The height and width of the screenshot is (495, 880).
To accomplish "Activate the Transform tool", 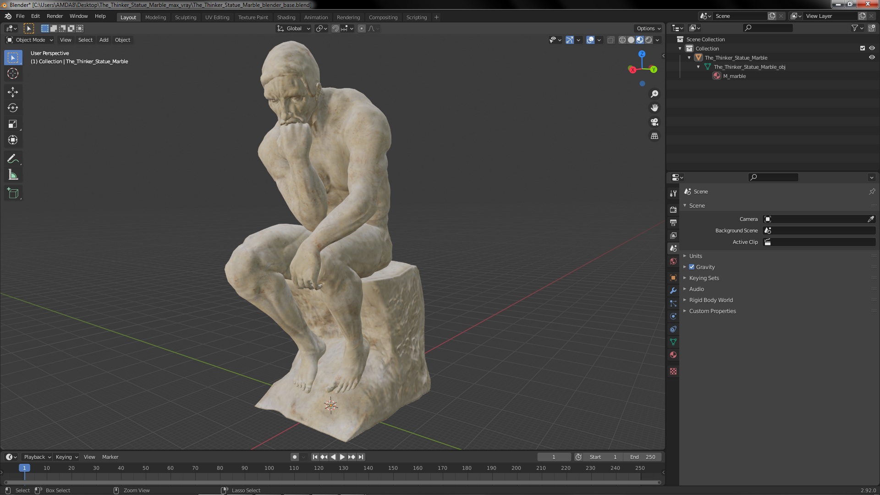I will pos(13,140).
